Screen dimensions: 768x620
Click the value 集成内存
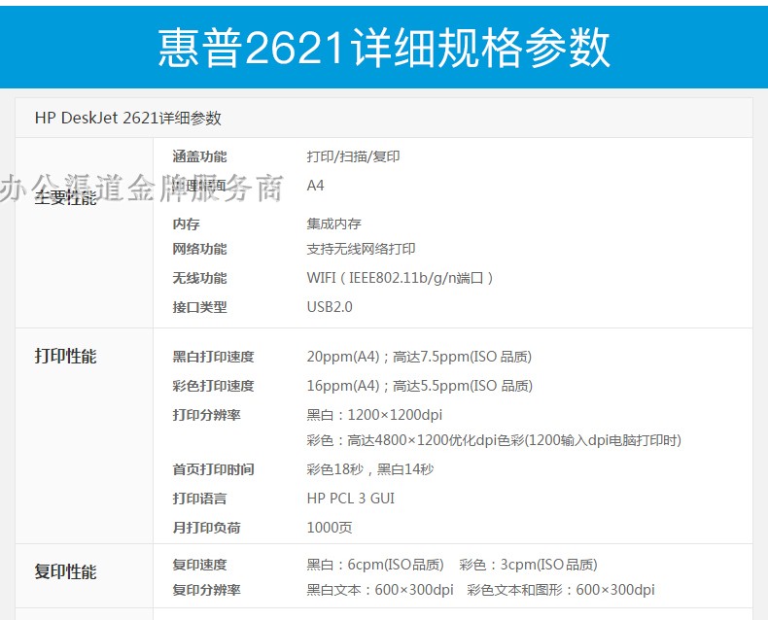click(334, 224)
